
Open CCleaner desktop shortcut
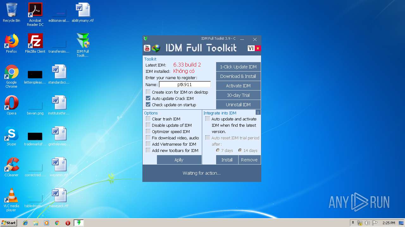coord(11,167)
